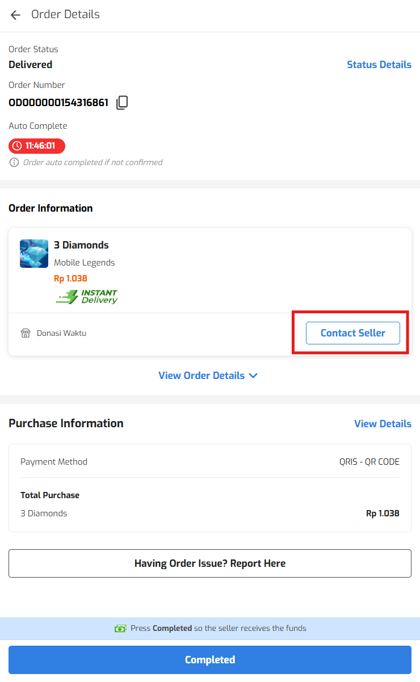Viewport: 420px width, 682px height.
Task: Click the clock icon in the red timer badge
Action: click(x=17, y=146)
